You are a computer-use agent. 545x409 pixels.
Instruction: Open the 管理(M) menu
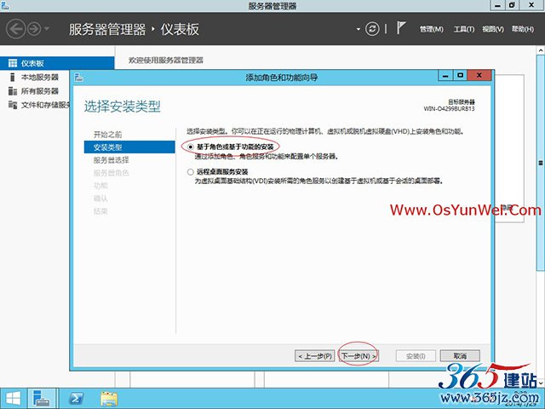coord(432,29)
